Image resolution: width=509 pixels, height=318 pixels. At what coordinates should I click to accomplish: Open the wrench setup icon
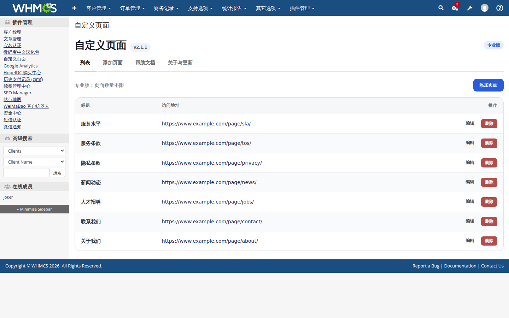pos(470,8)
